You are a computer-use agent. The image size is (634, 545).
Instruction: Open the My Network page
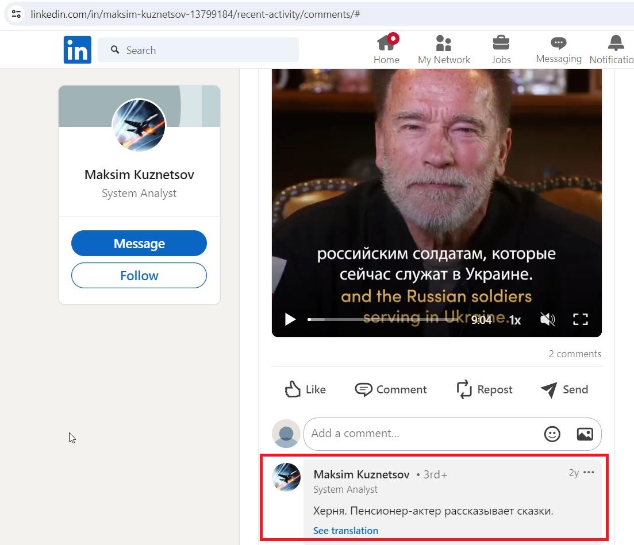(444, 49)
